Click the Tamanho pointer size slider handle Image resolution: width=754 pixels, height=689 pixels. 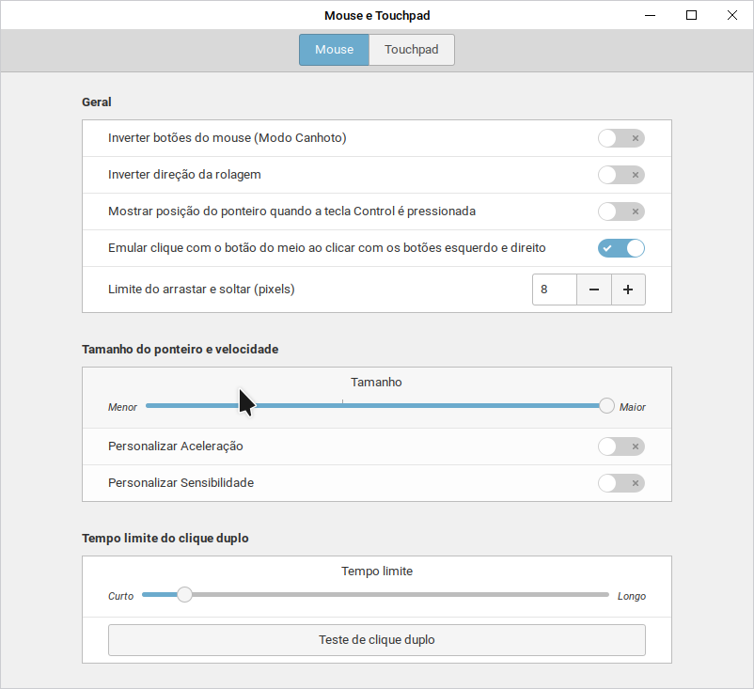606,406
